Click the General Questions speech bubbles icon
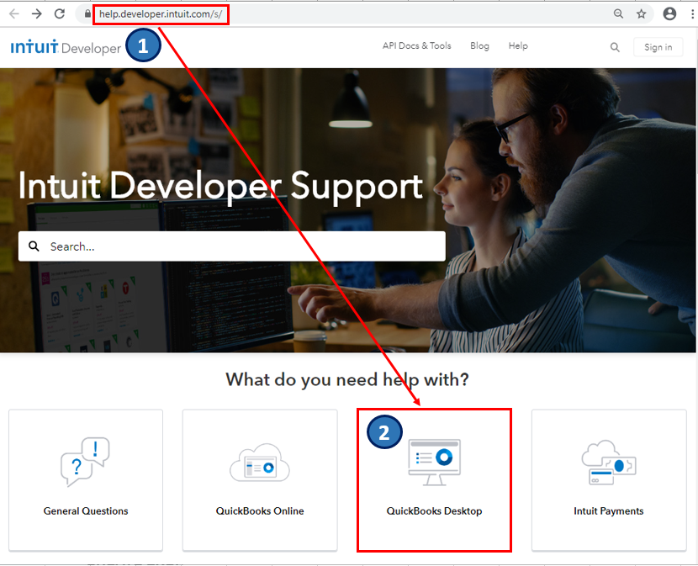The height and width of the screenshot is (566, 698). [85, 463]
